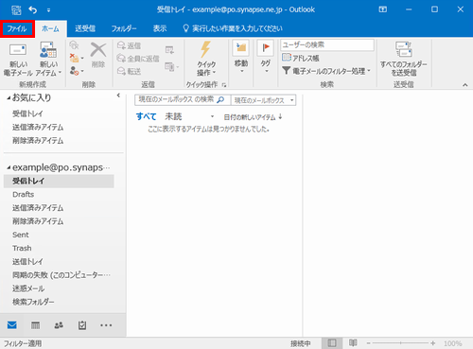Image resolution: width=473 pixels, height=349 pixels.
Task: Click the ignore conversation icon
Action: [74, 45]
